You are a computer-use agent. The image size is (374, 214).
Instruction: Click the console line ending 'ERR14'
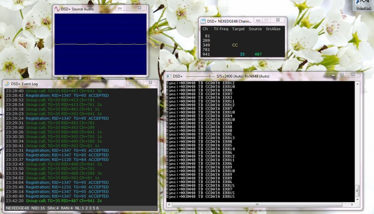[200, 149]
